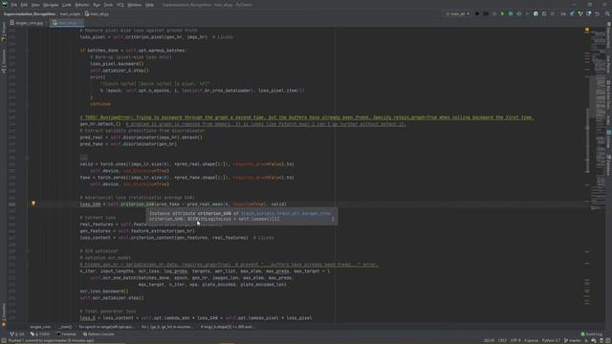Click the VCS update project icon
This screenshot has width=612, height=344.
tap(572, 14)
